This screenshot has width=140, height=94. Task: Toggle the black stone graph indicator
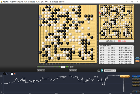pyautogui.click(x=5, y=74)
